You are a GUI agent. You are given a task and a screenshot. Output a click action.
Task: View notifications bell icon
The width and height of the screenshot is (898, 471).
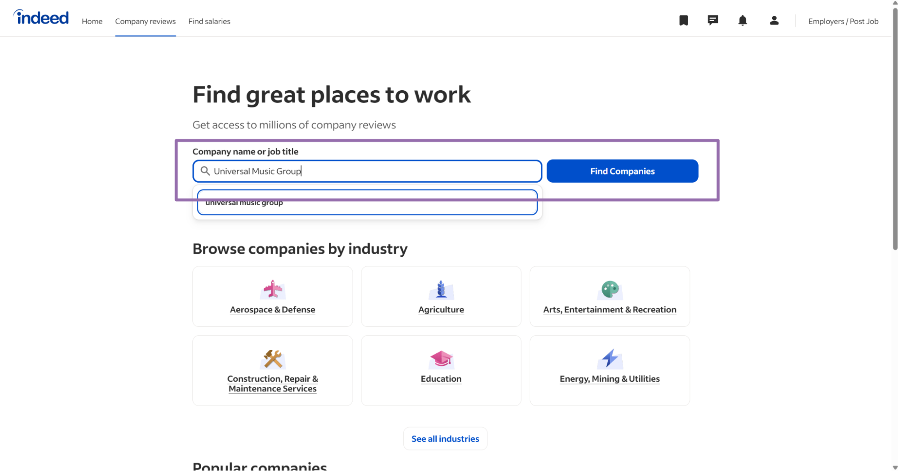(743, 21)
